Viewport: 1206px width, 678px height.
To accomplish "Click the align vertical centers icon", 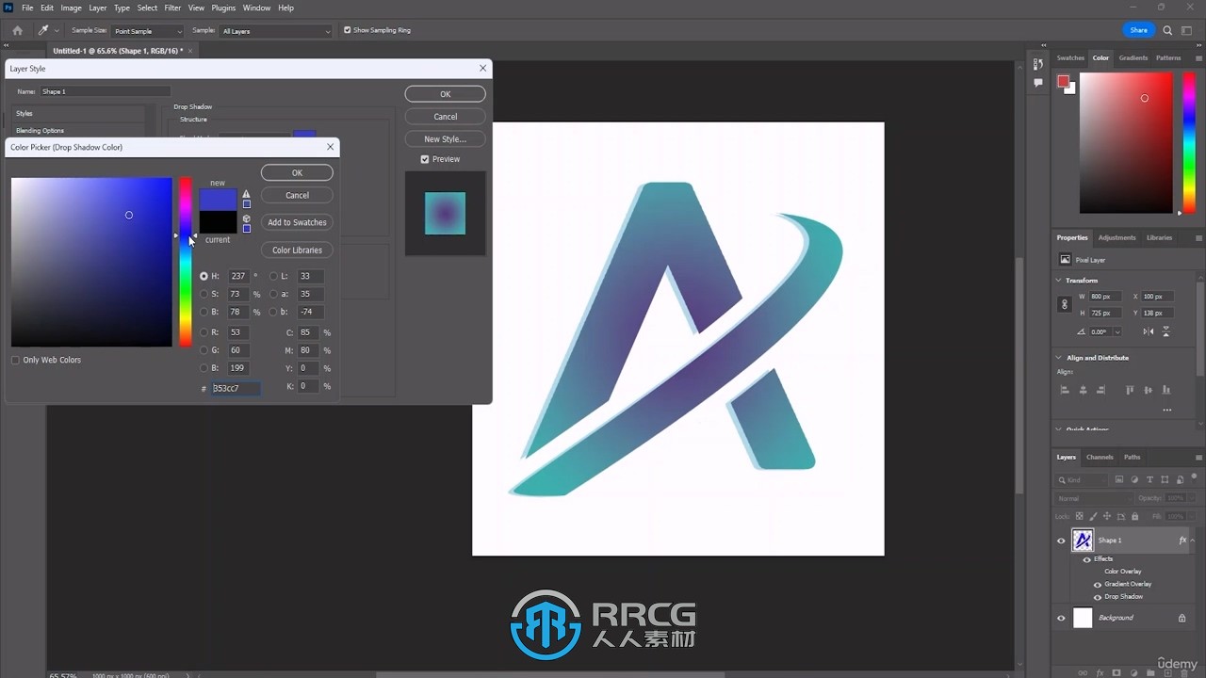I will coord(1148,390).
